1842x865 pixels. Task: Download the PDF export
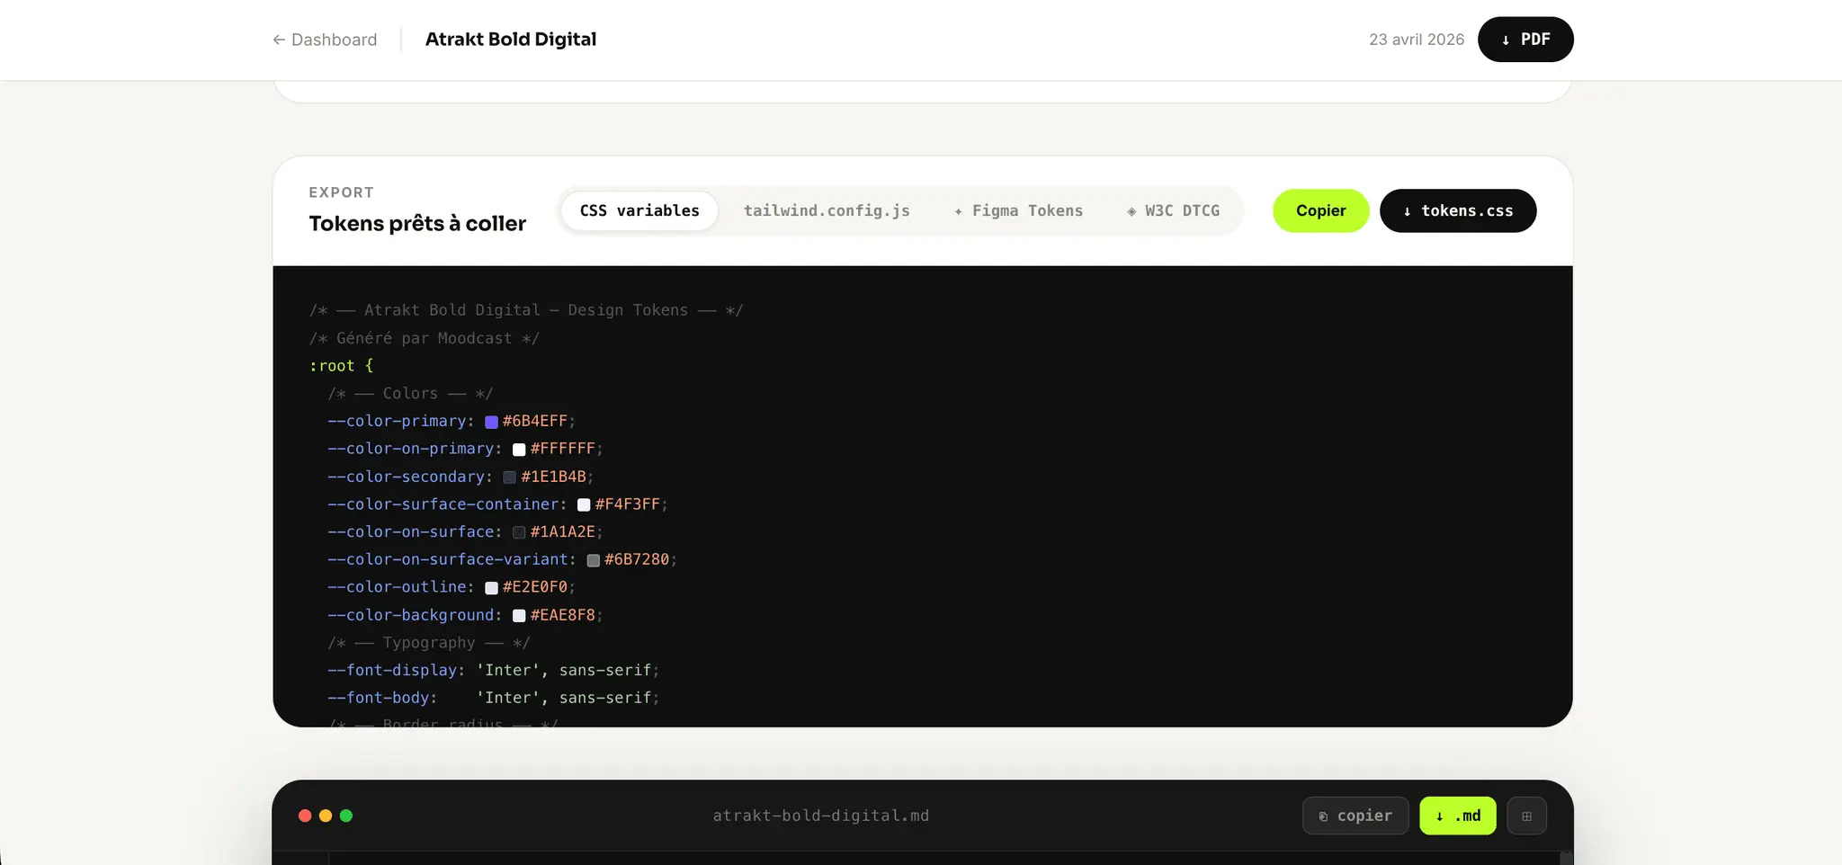pos(1525,40)
